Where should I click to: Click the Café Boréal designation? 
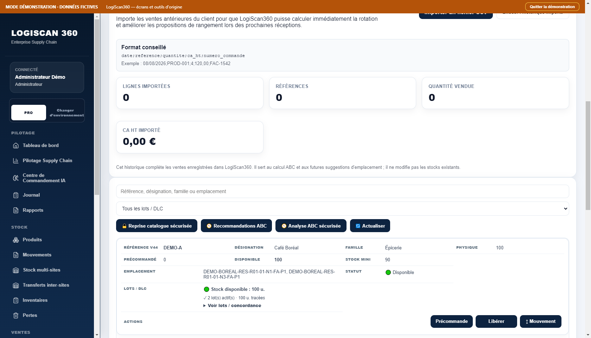[x=286, y=248]
